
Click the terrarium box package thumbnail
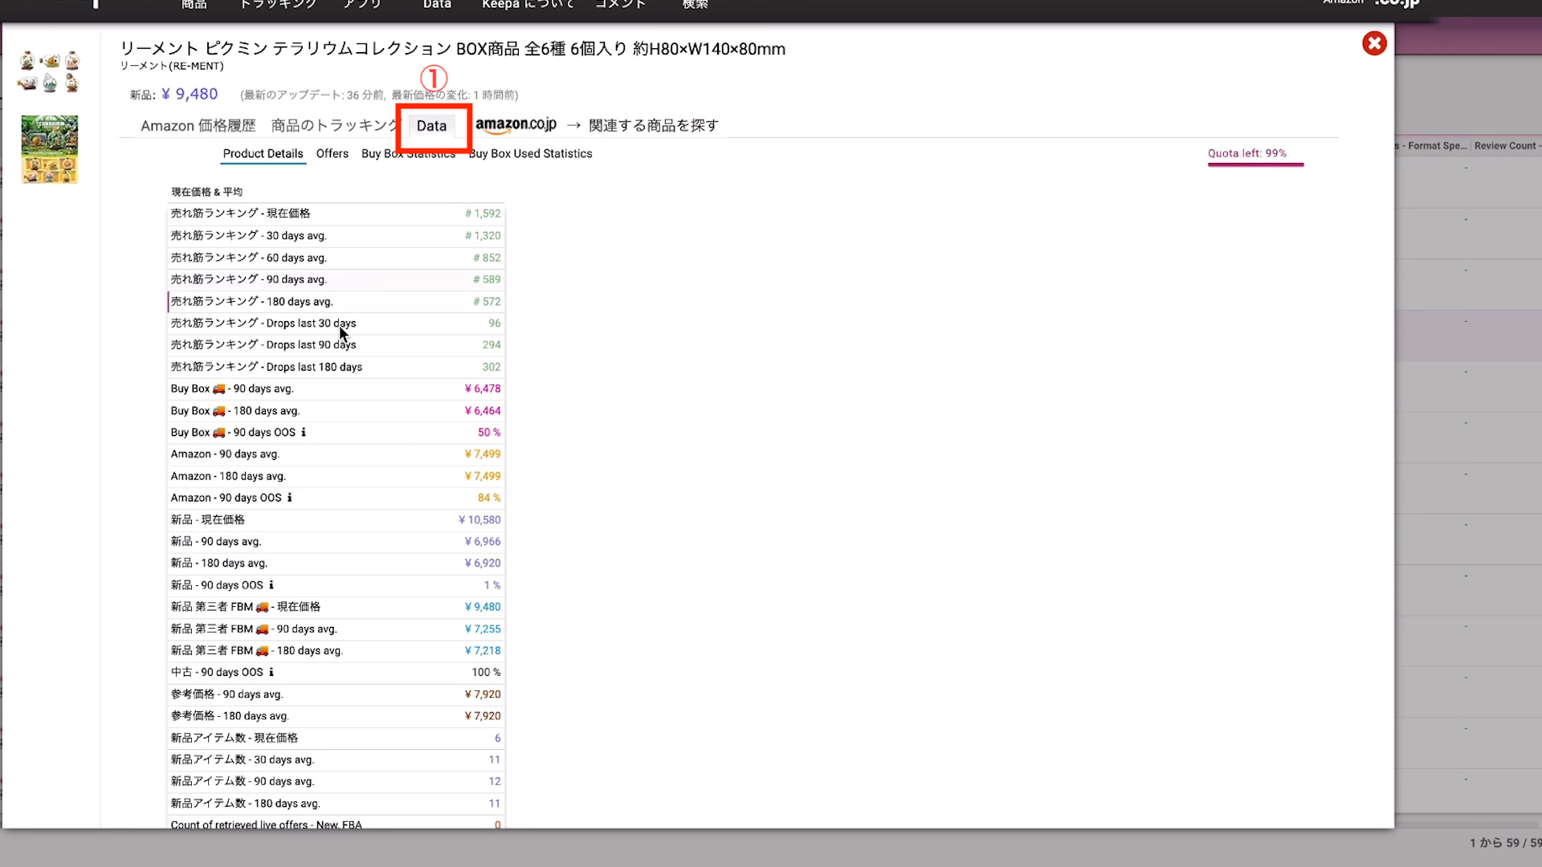pos(50,149)
